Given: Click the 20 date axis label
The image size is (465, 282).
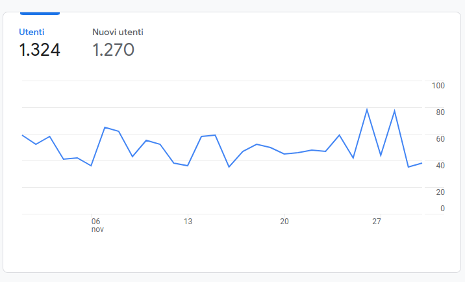Looking at the screenshot, I should [x=284, y=222].
